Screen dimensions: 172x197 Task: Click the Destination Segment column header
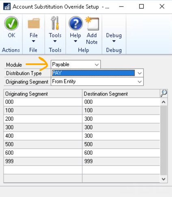121,94
